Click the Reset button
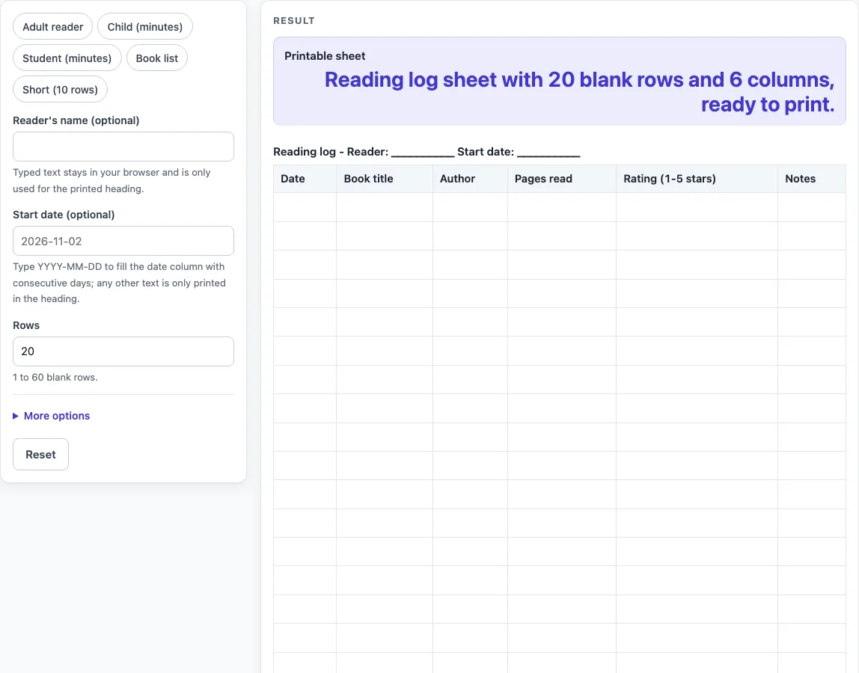 [40, 455]
